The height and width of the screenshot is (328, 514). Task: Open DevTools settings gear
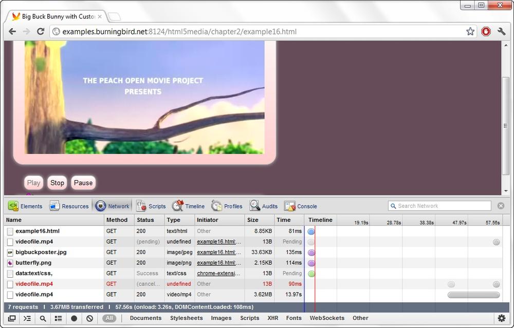pyautogui.click(x=502, y=318)
